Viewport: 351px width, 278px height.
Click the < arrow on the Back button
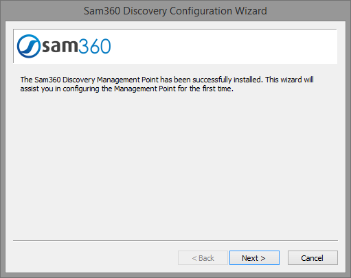point(194,258)
